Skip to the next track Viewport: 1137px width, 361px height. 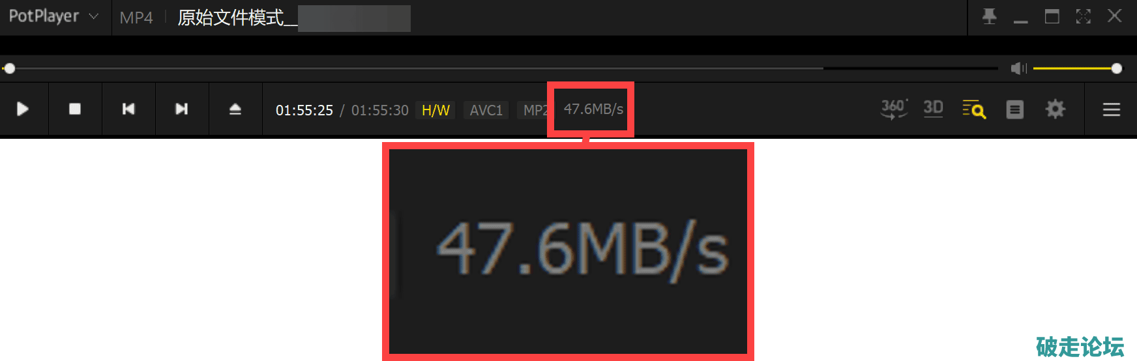coord(182,109)
